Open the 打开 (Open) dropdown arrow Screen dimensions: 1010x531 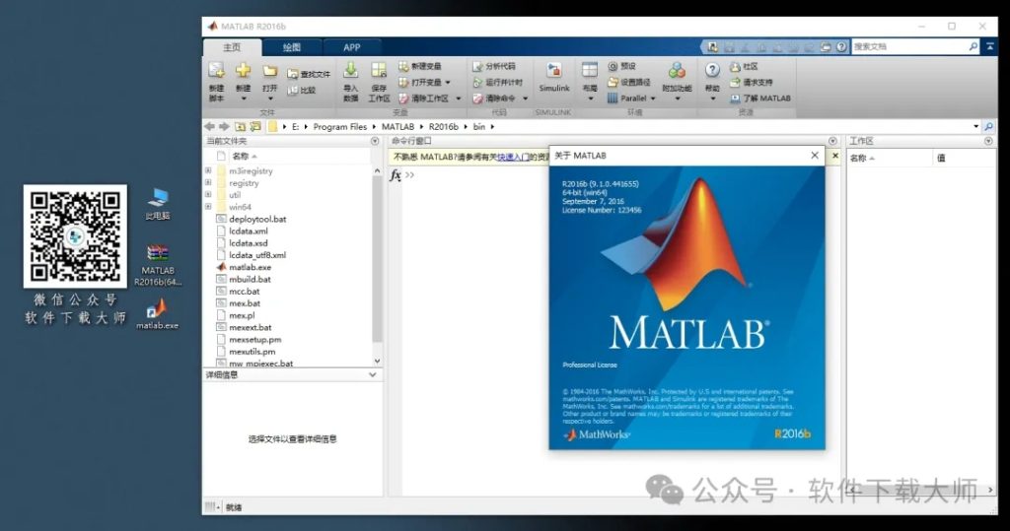pyautogui.click(x=270, y=100)
